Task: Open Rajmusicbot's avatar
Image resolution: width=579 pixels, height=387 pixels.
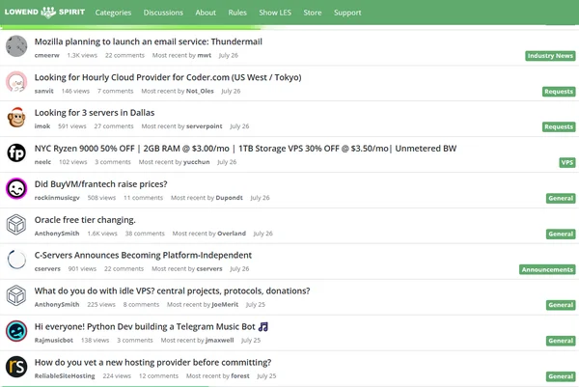Action: pyautogui.click(x=16, y=331)
